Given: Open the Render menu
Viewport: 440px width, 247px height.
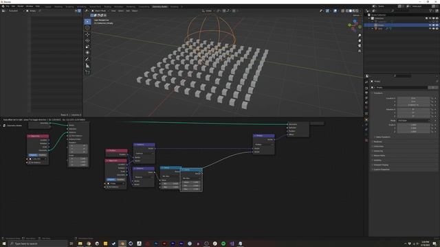Looking at the screenshot, I should point(21,6).
